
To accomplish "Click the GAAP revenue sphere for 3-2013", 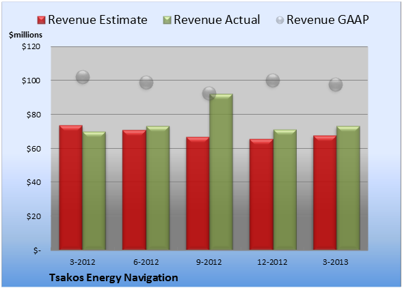I will point(336,85).
